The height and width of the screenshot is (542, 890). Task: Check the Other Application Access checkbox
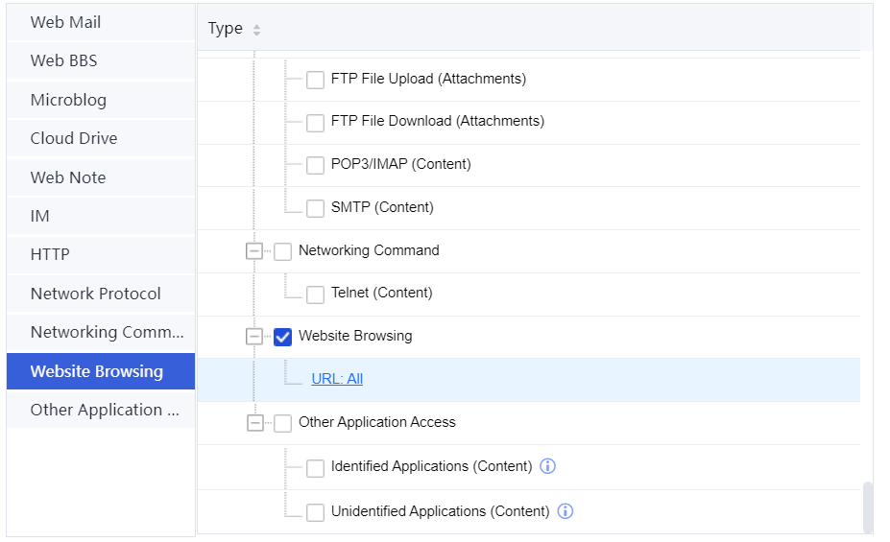point(282,423)
